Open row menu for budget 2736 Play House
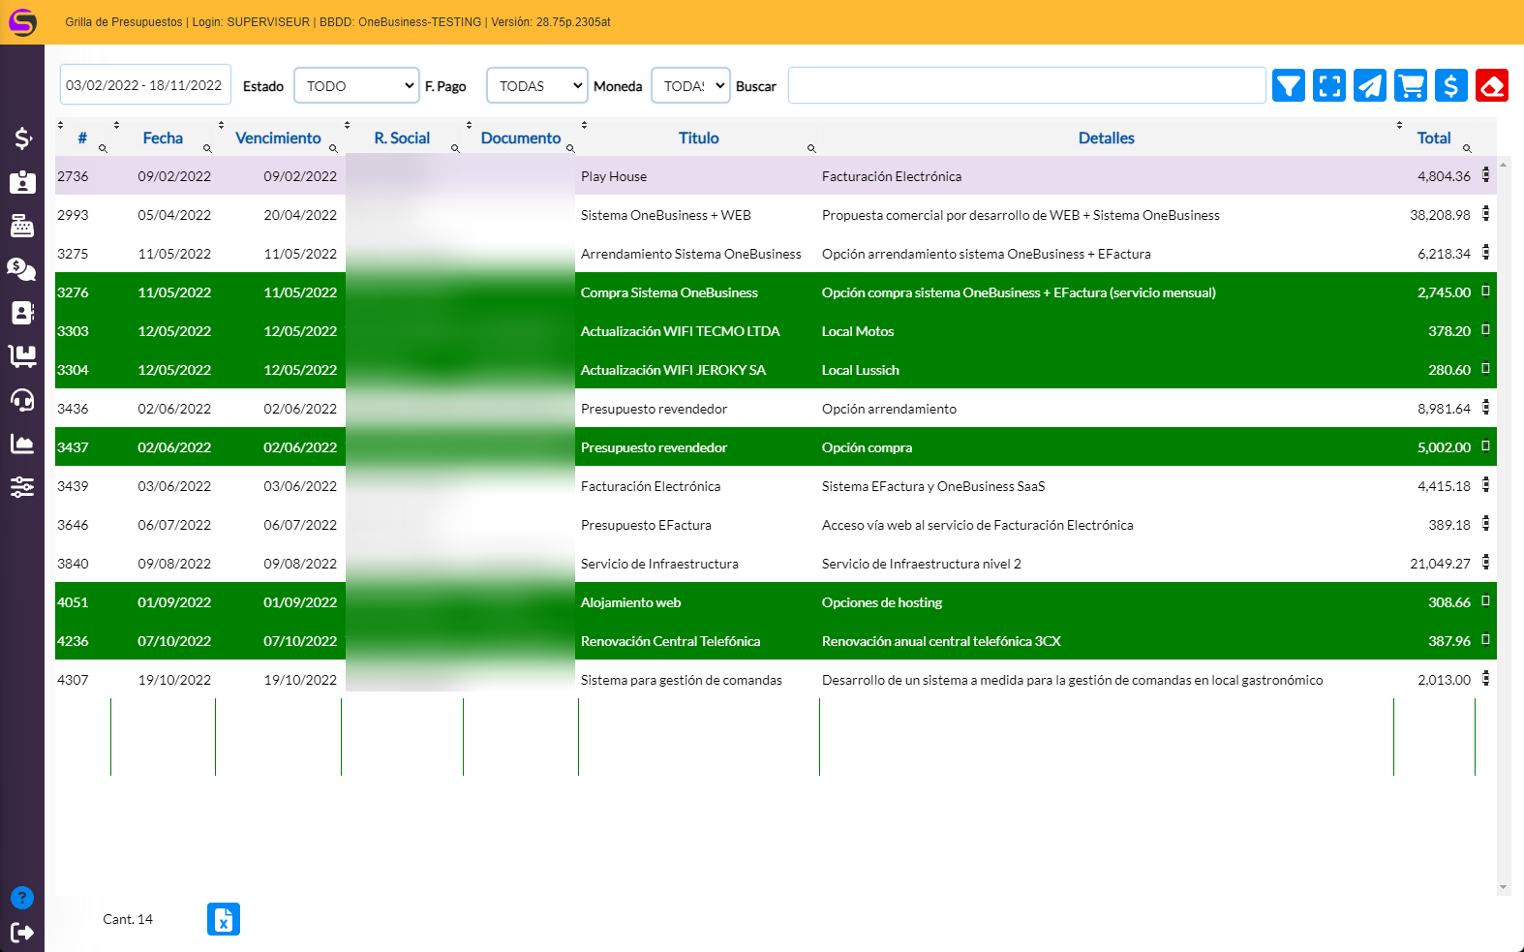 (1485, 175)
